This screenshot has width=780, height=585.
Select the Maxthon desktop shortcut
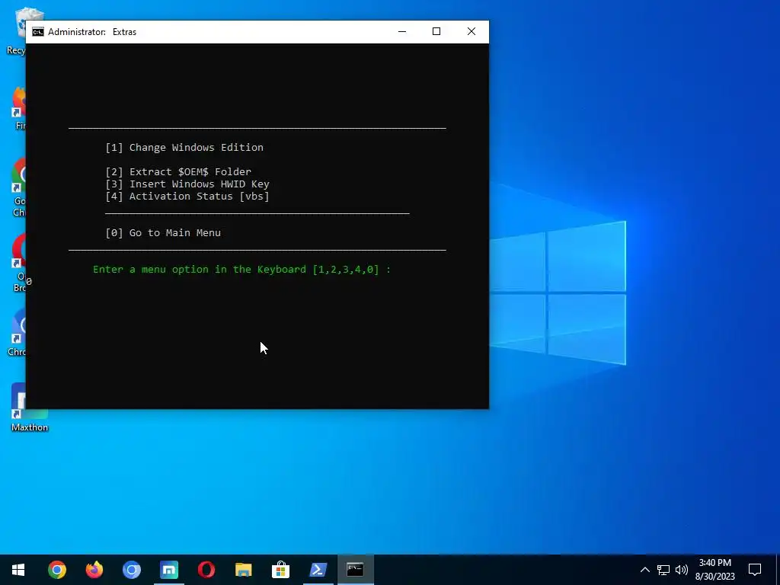coord(30,408)
